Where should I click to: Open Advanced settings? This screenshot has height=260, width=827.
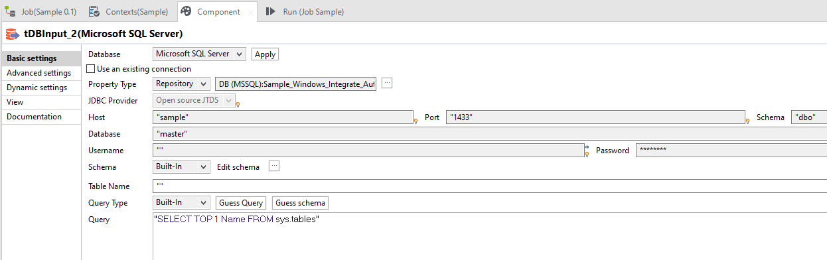[x=40, y=73]
